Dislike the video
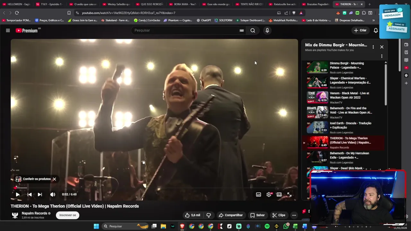 (x=209, y=215)
